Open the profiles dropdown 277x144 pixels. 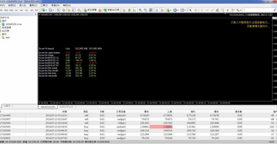pos(51,10)
